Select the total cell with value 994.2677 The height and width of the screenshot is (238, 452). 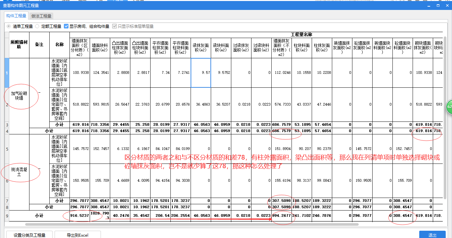pos(282,215)
